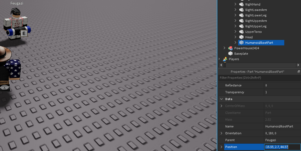The image size is (301, 151).
Task: Select RightHand in the Explorer
Action: coord(253,4)
